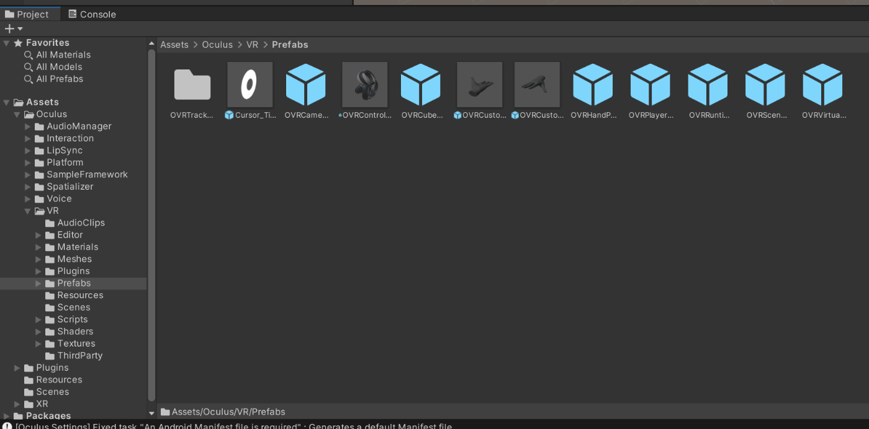The image size is (869, 429).
Task: Click the folder tree vertical scrollbar
Action: [151, 224]
